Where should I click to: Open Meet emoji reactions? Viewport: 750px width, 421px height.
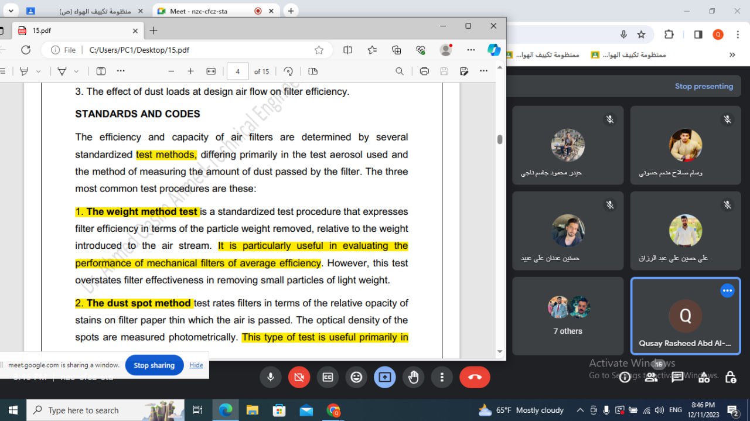click(356, 378)
